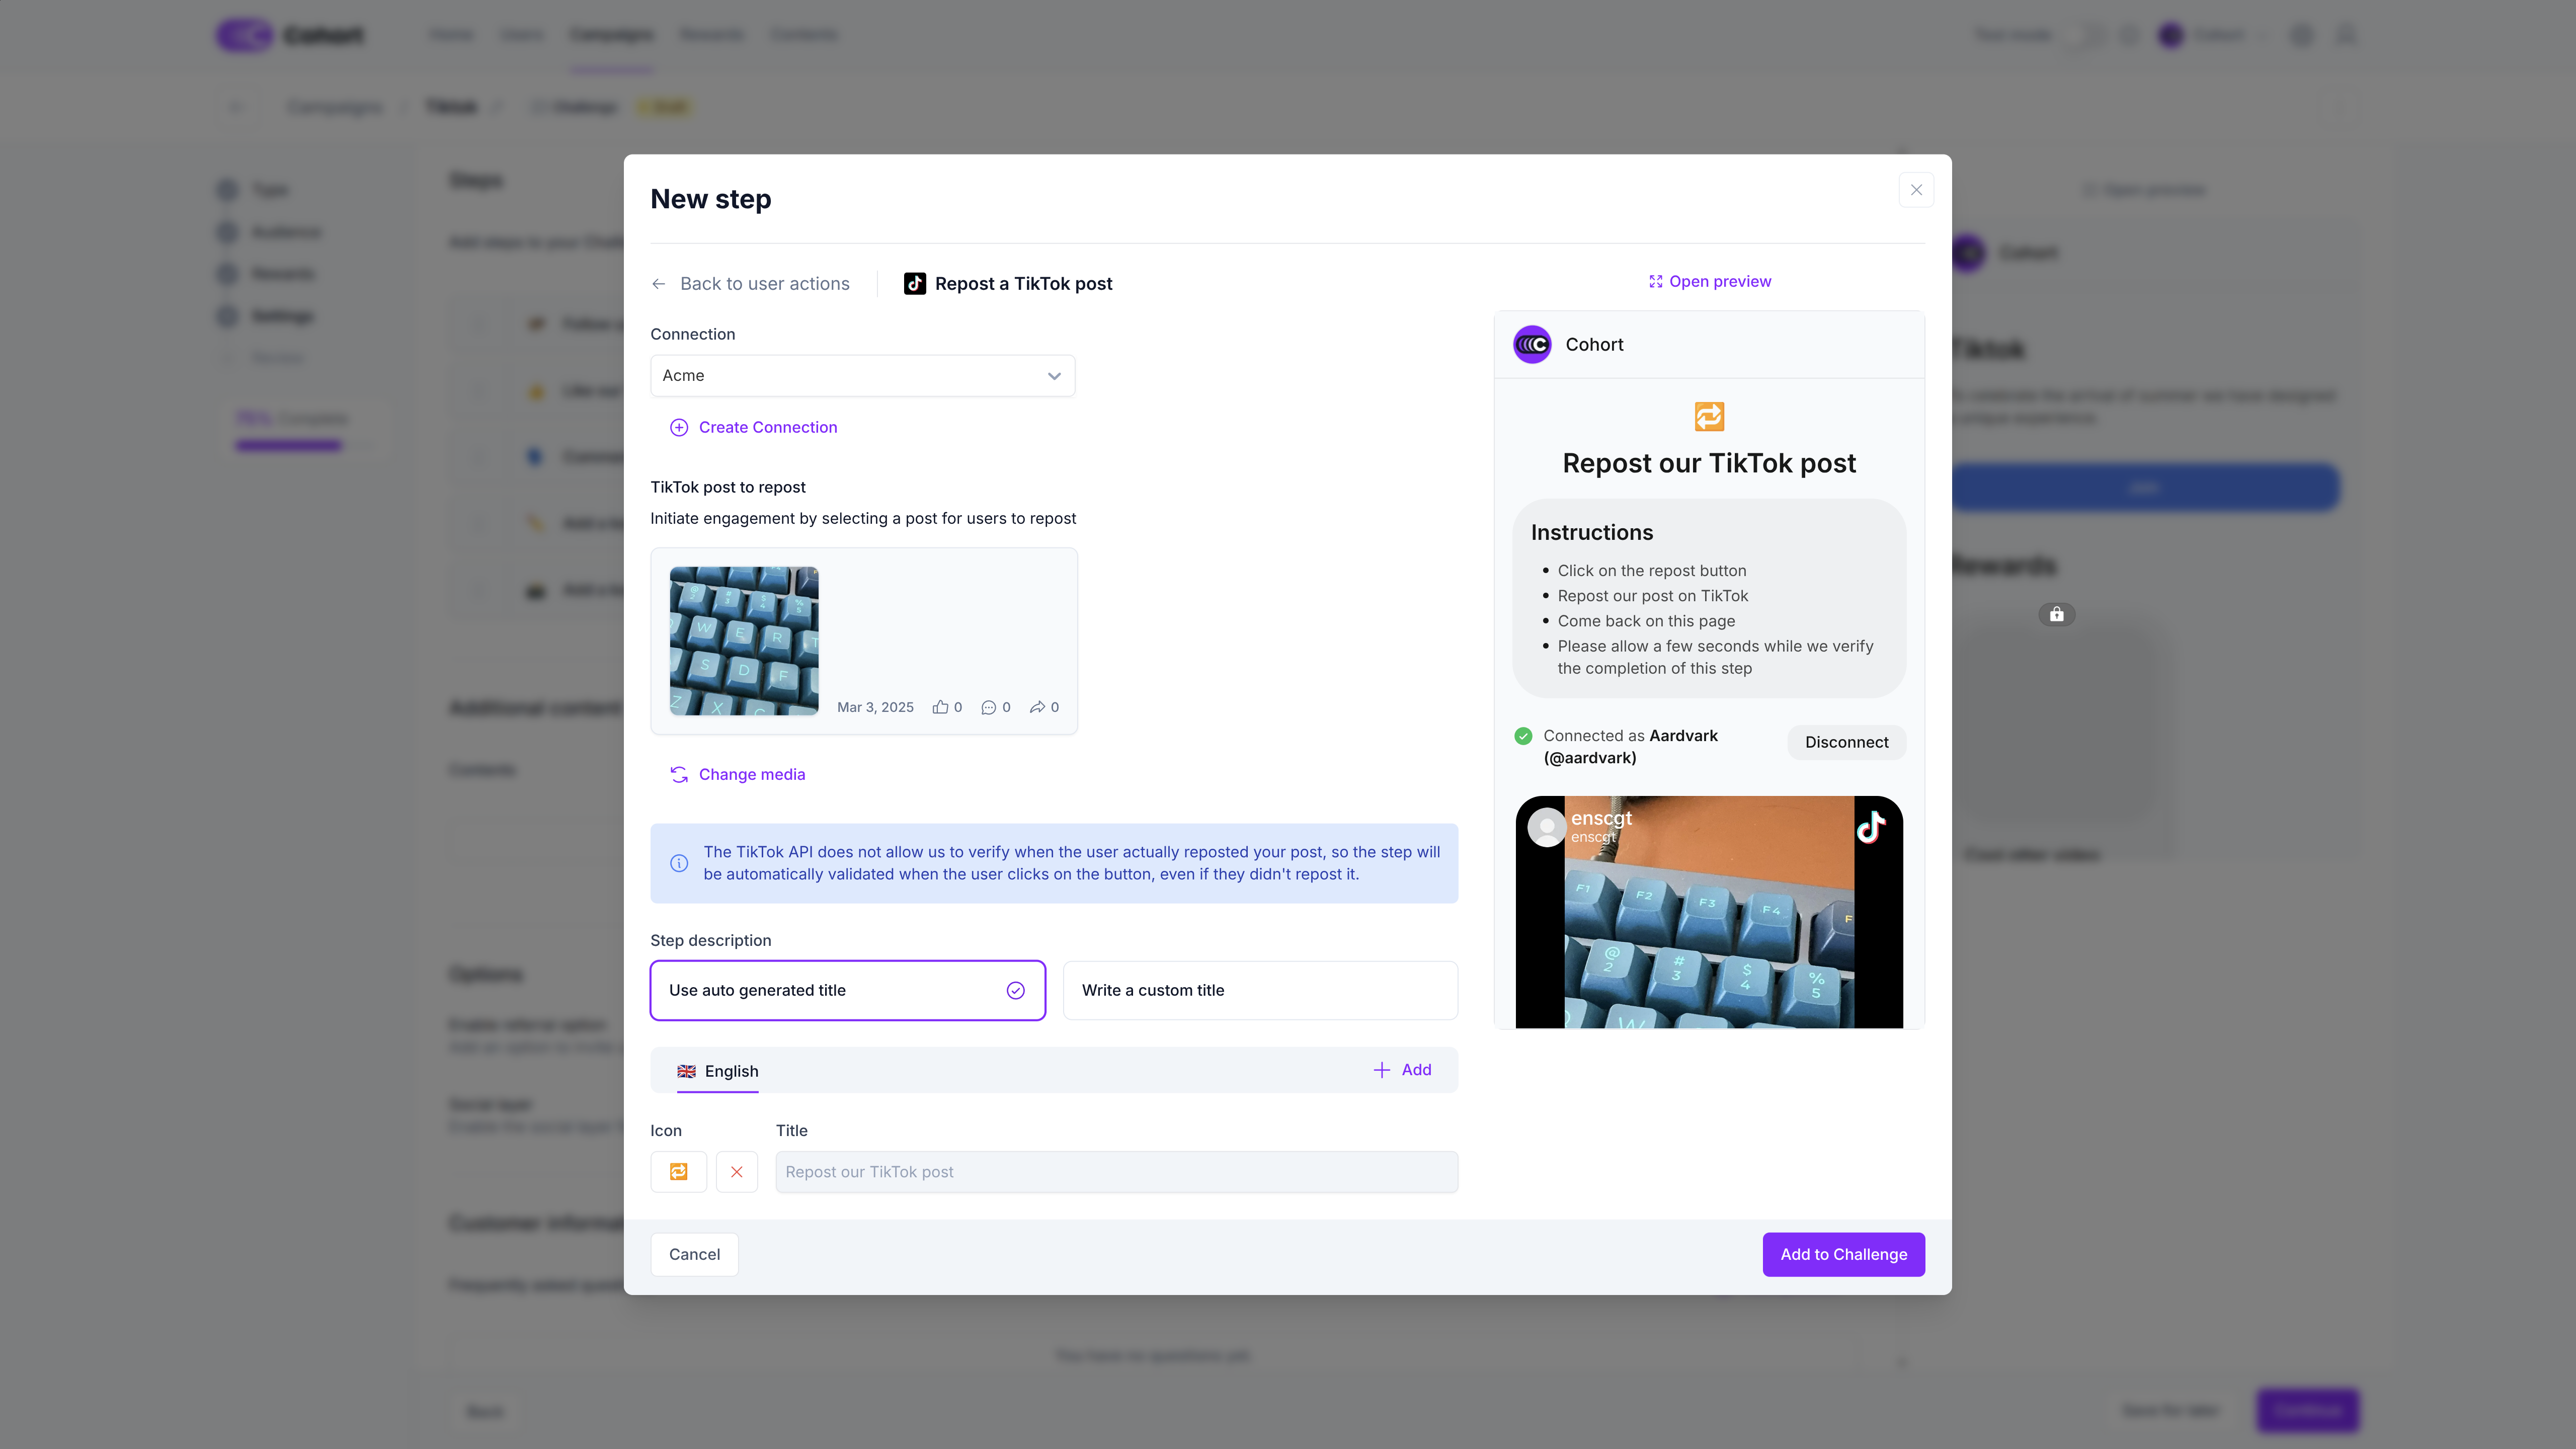
Task: Select Use auto generated title option
Action: click(848, 990)
